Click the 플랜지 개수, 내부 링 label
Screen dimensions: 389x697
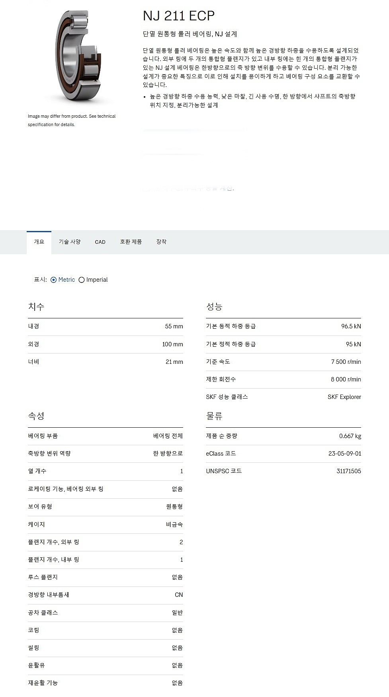(54, 560)
